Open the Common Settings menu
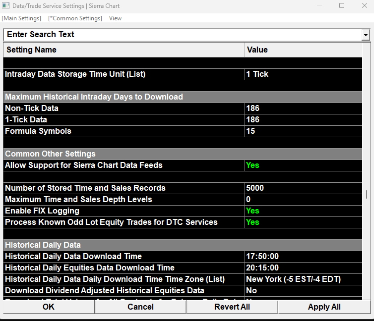 tap(75, 18)
